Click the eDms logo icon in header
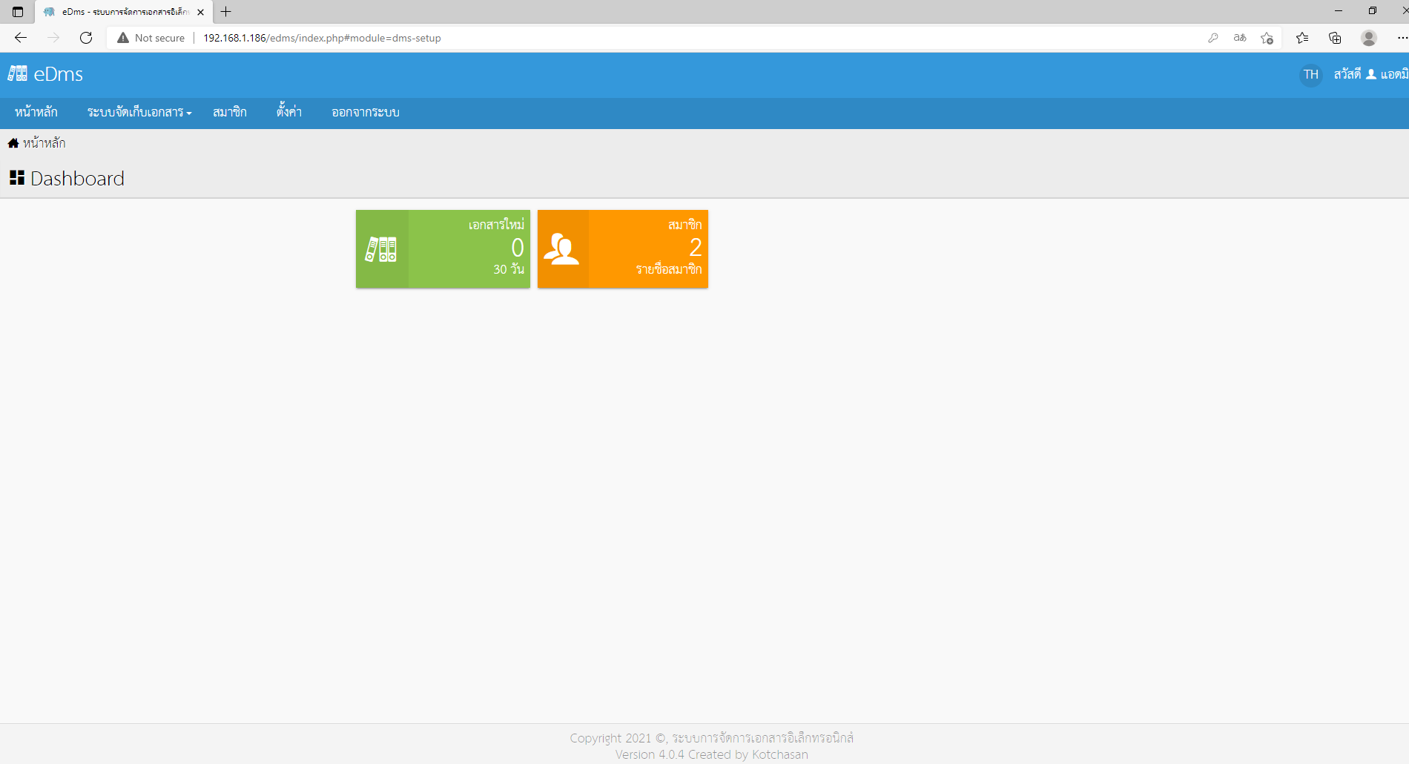The image size is (1409, 764). coord(18,73)
